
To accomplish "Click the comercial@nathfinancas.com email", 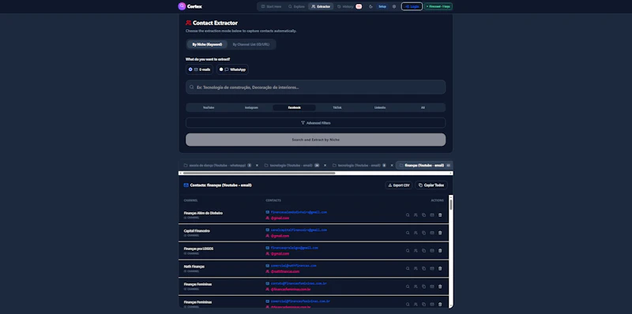I will coord(293,266).
